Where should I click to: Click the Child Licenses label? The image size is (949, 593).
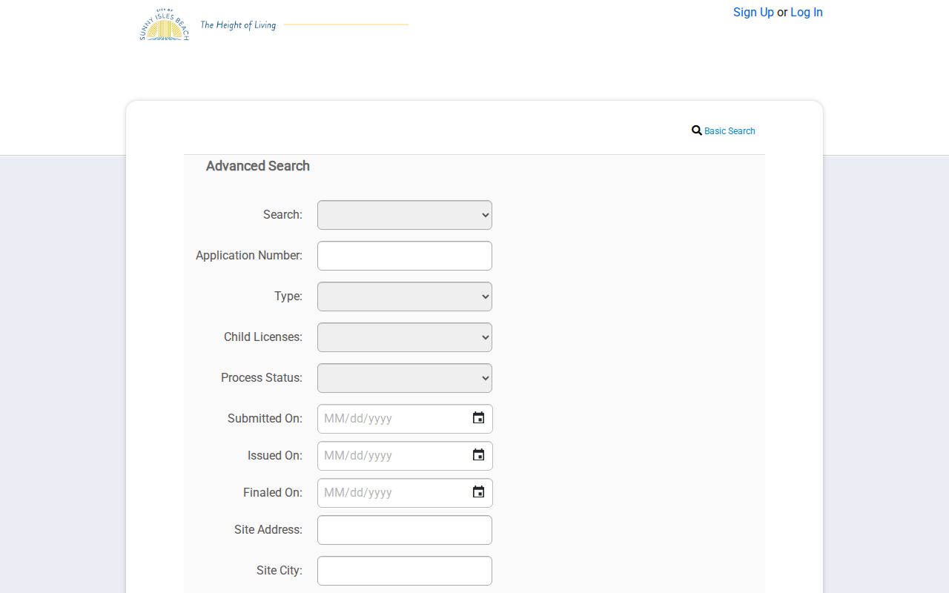263,337
